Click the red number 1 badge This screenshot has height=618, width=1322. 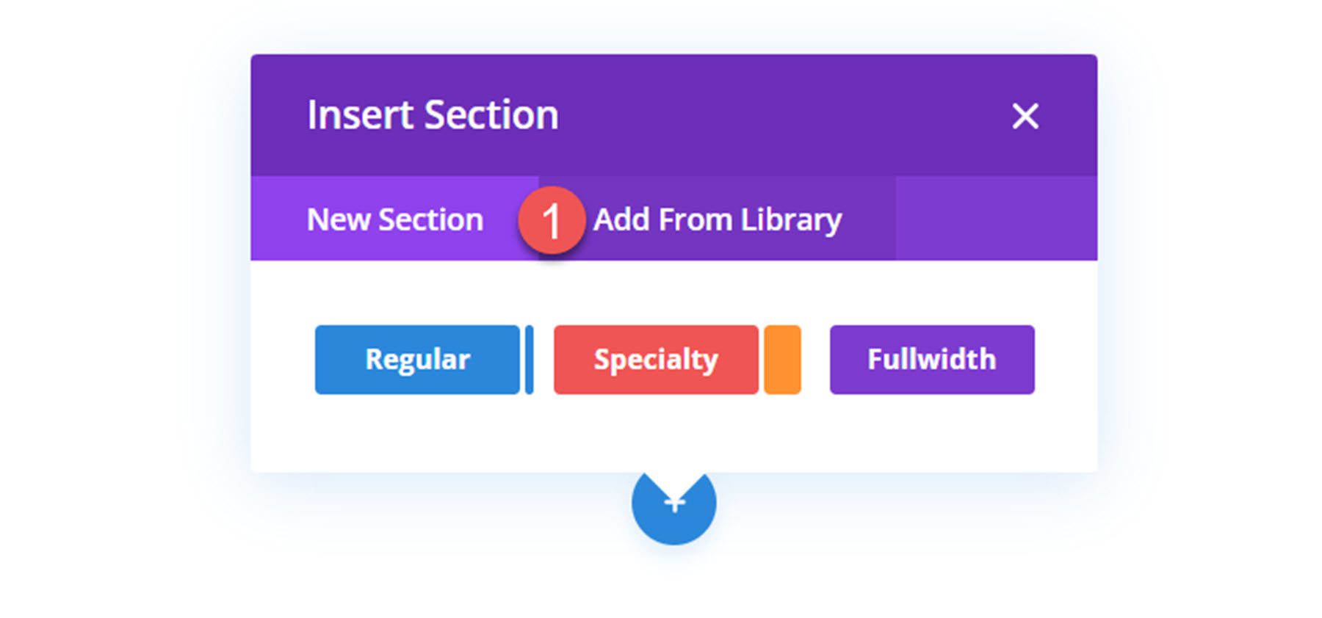click(x=551, y=220)
